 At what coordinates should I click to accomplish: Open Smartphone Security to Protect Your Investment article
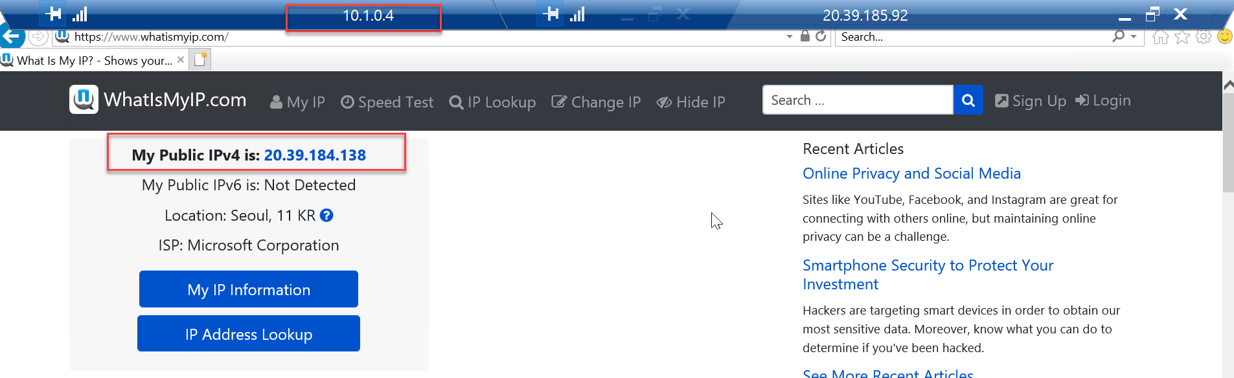tap(928, 274)
